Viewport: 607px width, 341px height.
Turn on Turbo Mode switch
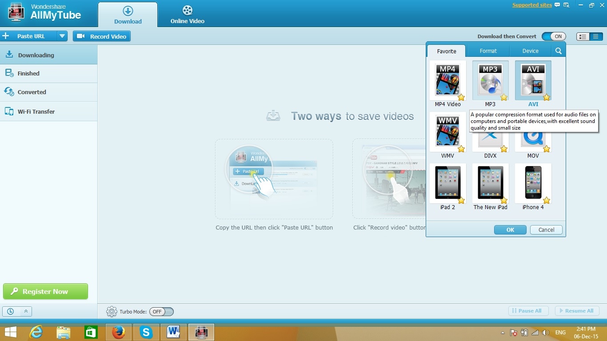pos(161,312)
